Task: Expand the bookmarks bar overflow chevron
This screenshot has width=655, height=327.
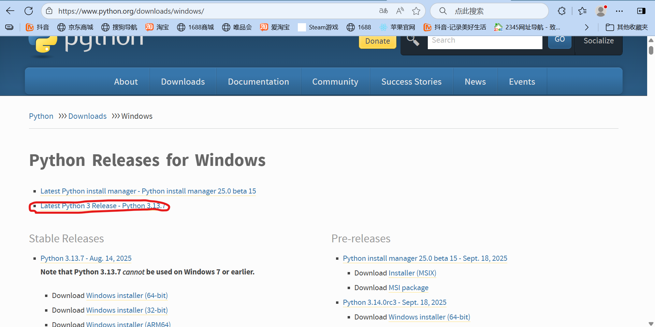Action: click(x=587, y=27)
